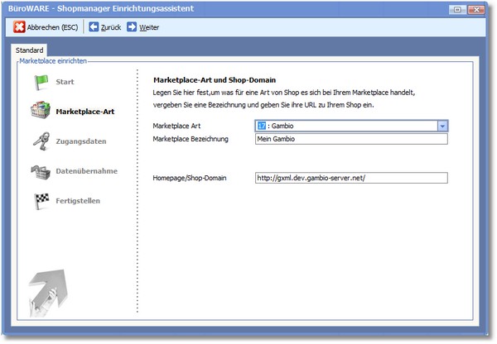
Task: Open the Fertigstellen step label
Action: click(84, 200)
